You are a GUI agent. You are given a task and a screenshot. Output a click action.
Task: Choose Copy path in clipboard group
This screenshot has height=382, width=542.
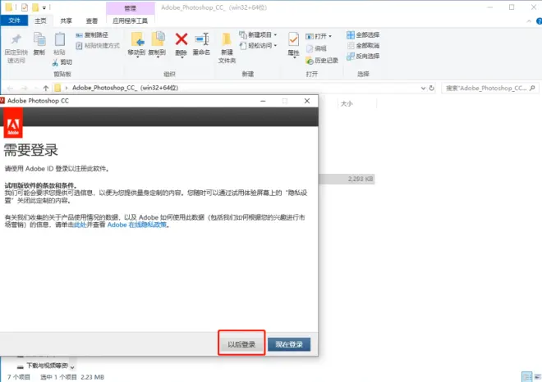pyautogui.click(x=92, y=35)
